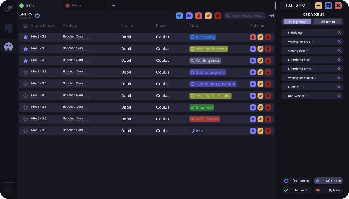Switch to the SNKRS tab
This screenshot has height=199, width=349.
(x=40, y=6)
